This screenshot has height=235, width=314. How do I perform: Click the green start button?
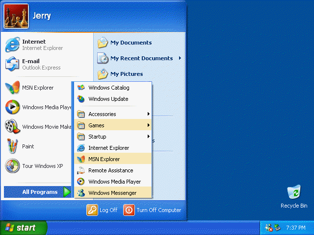point(23,228)
